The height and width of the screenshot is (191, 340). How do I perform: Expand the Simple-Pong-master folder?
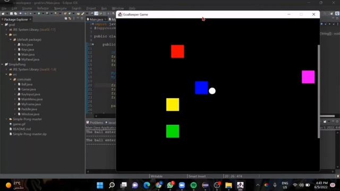pos(6,119)
